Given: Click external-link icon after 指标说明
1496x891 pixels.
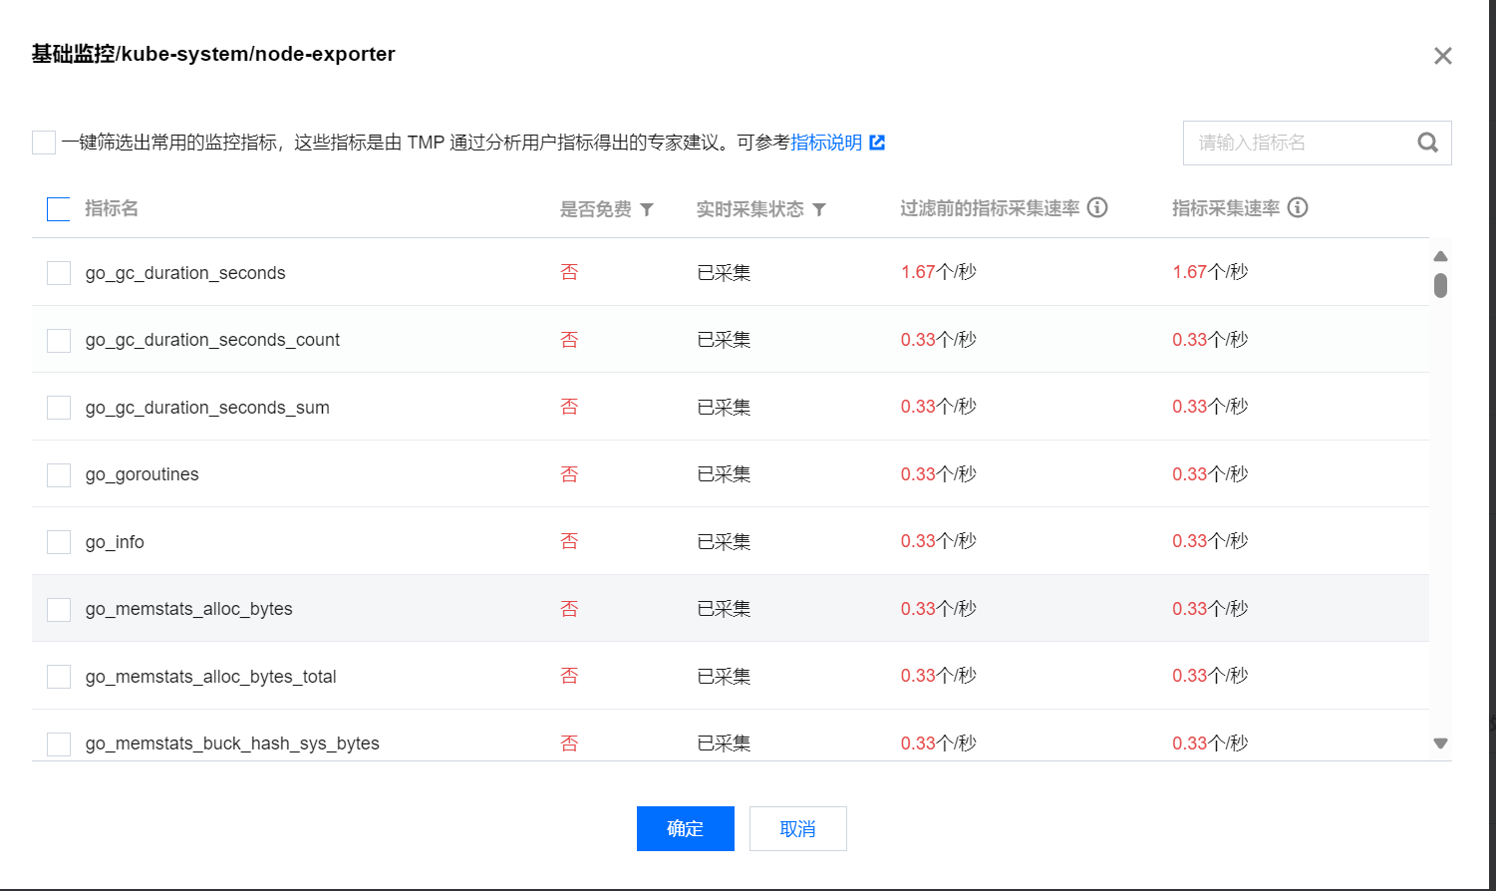Looking at the screenshot, I should [x=875, y=142].
